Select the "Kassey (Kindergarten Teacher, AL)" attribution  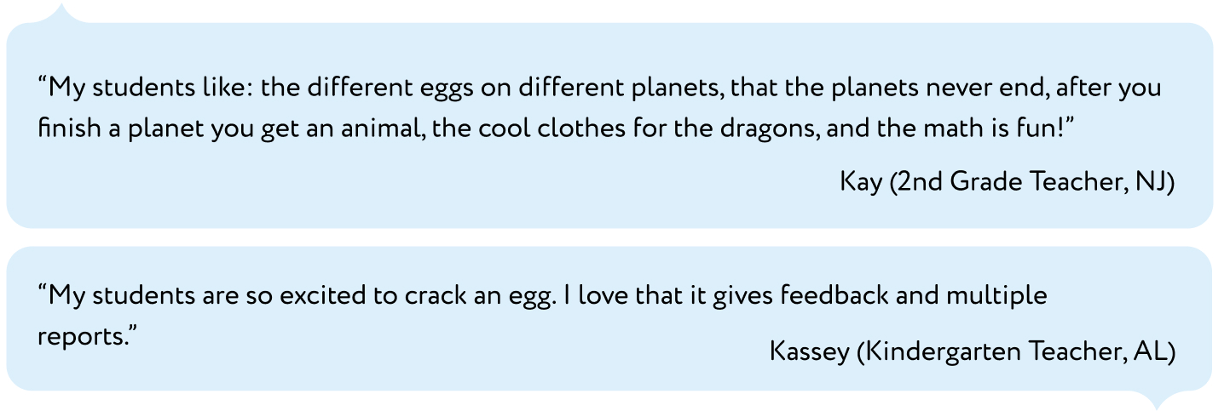pos(972,351)
